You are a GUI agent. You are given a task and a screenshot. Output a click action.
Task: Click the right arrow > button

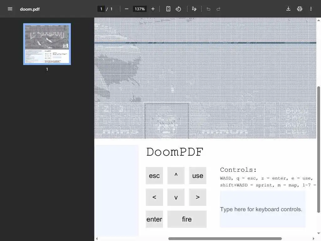[x=197, y=197]
